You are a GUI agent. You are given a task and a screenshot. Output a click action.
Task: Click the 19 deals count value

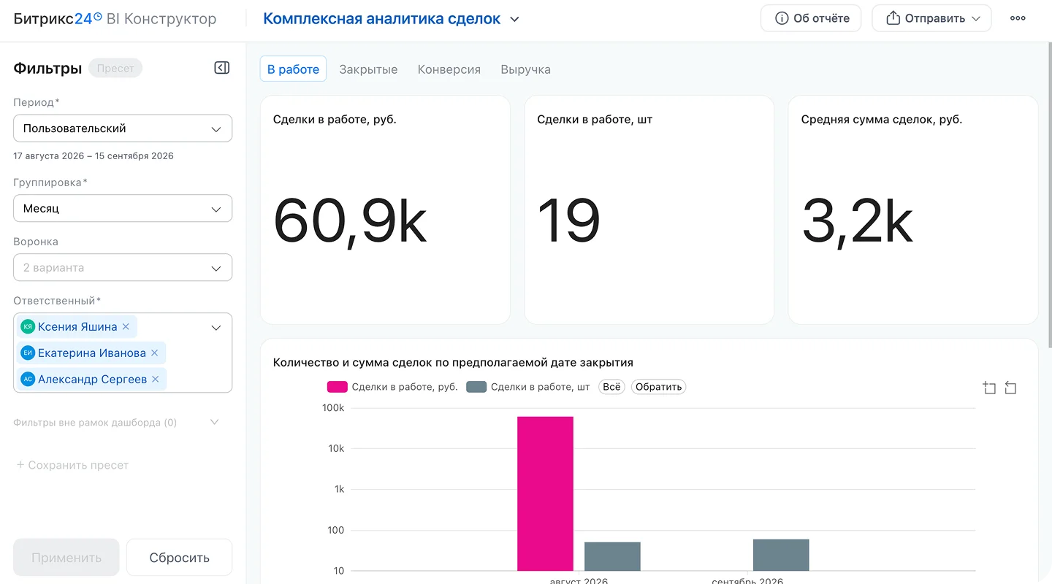(x=568, y=220)
